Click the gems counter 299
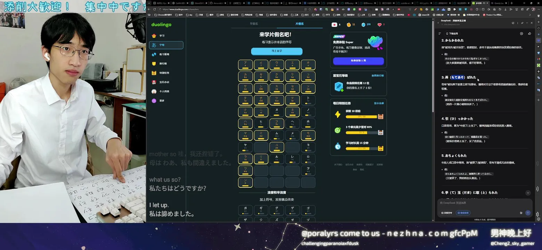 click(366, 25)
